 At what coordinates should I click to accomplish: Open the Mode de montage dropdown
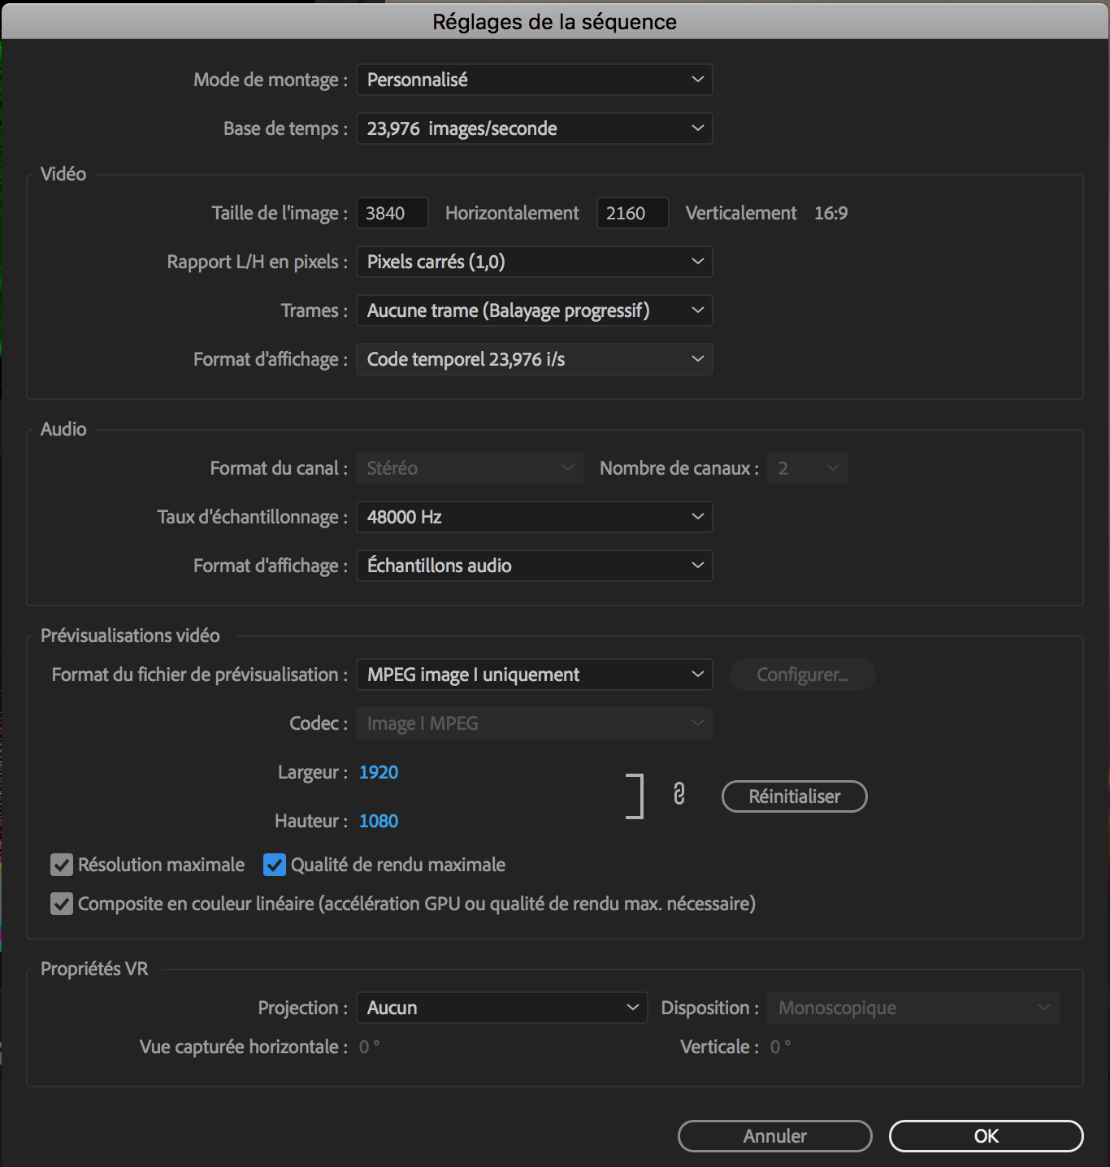pos(535,80)
